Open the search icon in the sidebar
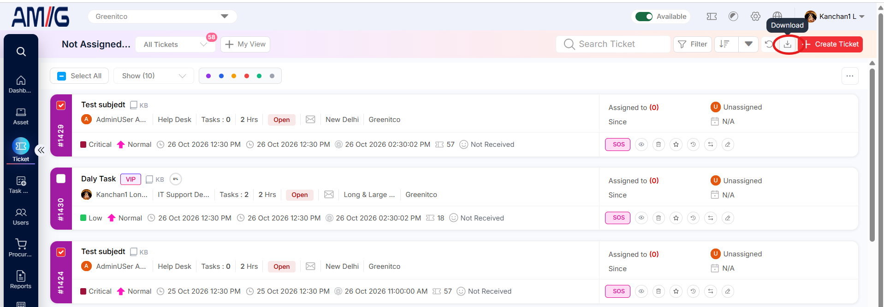The image size is (884, 307). coord(21,52)
